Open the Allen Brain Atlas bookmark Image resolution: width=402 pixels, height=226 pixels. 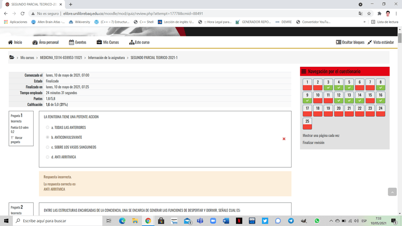click(48, 22)
